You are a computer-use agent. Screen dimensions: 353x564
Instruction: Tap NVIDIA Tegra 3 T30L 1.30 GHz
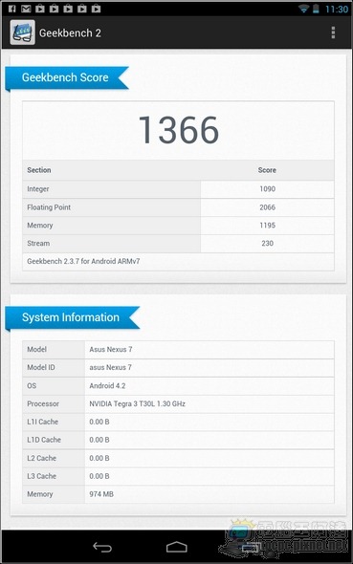137,403
